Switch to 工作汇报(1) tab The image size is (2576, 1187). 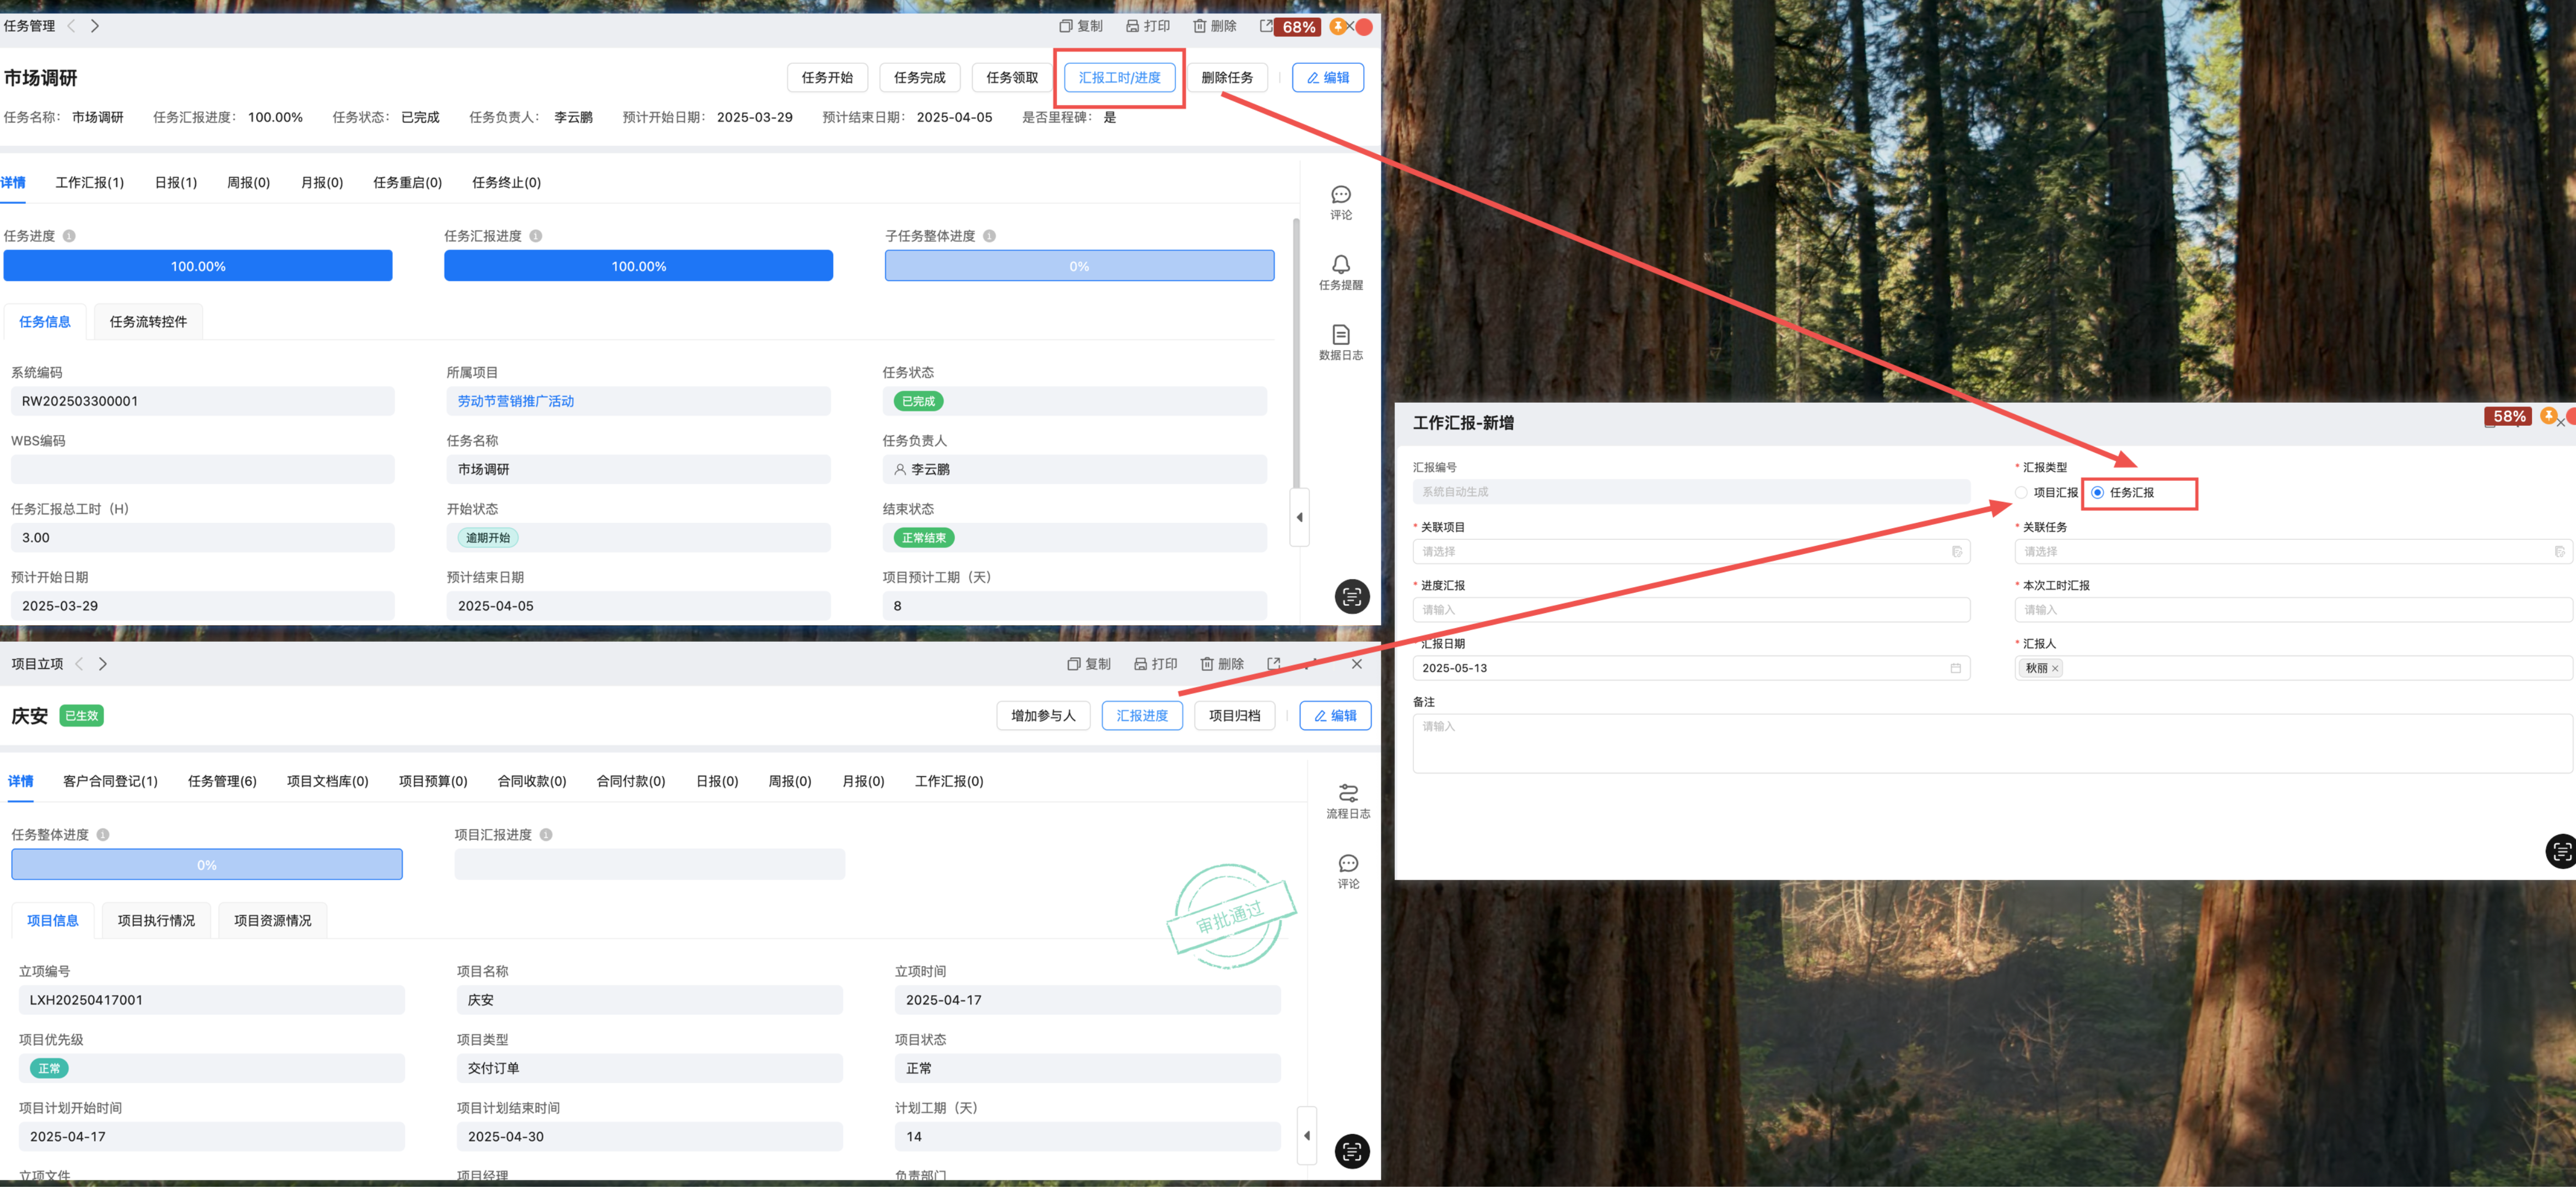(90, 183)
